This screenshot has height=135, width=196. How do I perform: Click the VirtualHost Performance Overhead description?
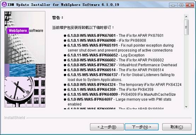(148, 65)
